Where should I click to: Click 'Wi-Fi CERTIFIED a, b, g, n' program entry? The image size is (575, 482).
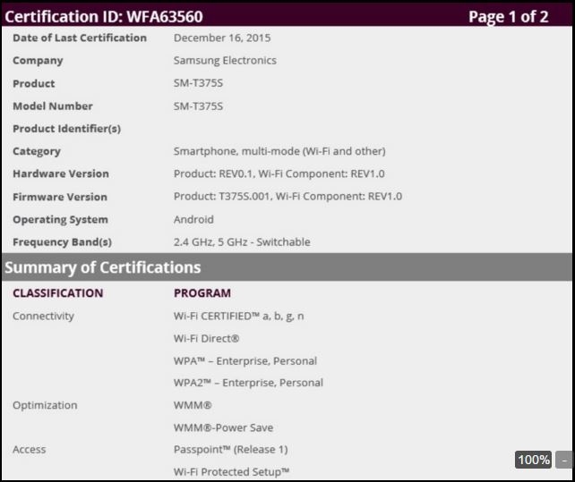click(239, 316)
